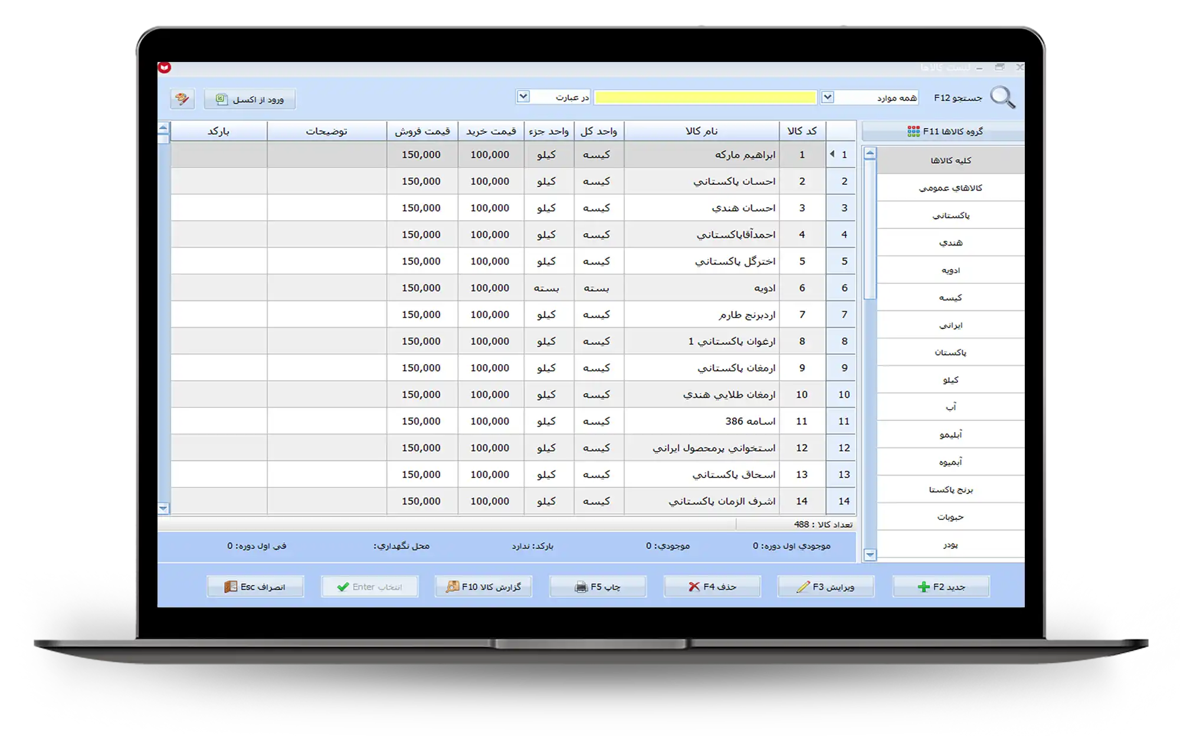The image size is (1180, 736).
Task: Select 'ایرانی' group in sidebar
Action: pos(950,325)
